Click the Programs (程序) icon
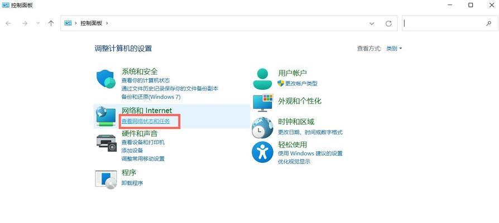The height and width of the screenshot is (223, 499). [x=106, y=180]
